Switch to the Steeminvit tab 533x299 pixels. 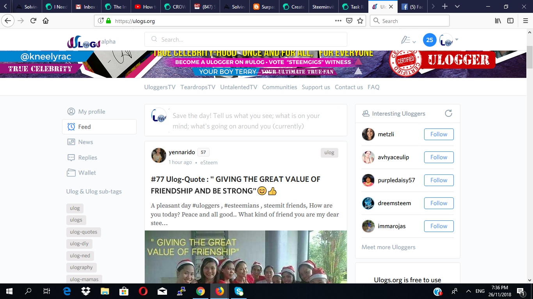click(x=323, y=7)
